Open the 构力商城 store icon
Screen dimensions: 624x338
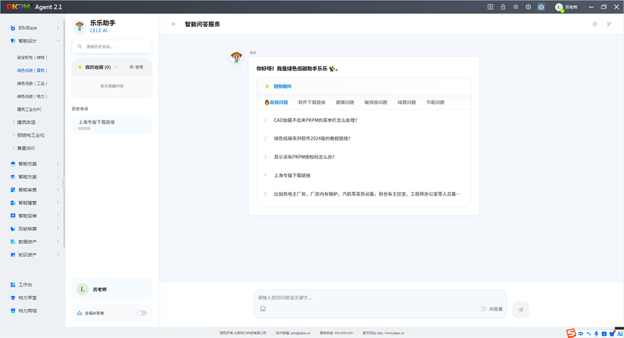point(13,311)
